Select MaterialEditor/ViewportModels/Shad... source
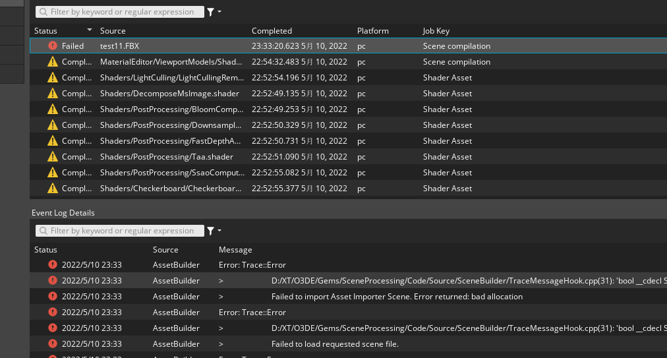Viewport: 667px width, 358px height. (x=171, y=62)
